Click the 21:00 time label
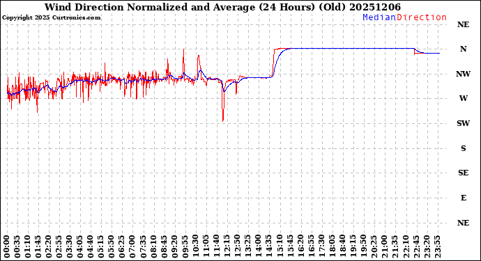The image size is (481, 261). tap(385, 246)
